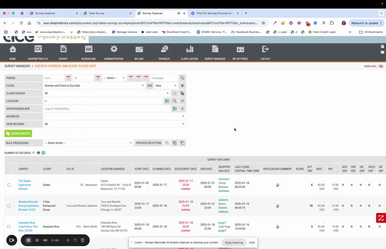This screenshot has width=386, height=249.
Task: Open shopper cburbano profile link
Action: click(224, 179)
